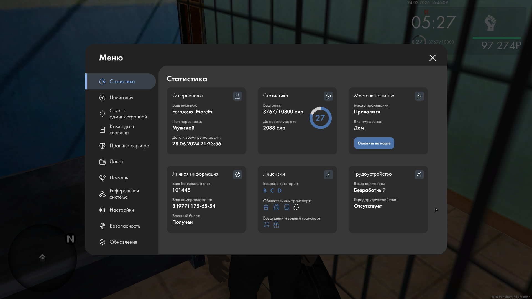Image resolution: width=532 pixels, height=299 pixels.
Task: Click the boat license icon
Action: [x=276, y=225]
